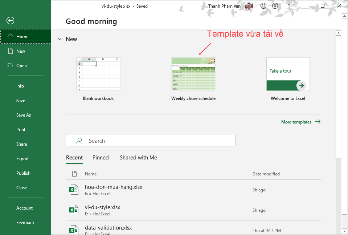Click the arrow beside More templates
This screenshot has width=348, height=235.
(x=318, y=122)
